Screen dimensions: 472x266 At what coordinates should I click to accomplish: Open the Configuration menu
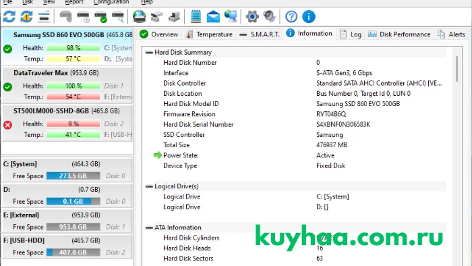[x=111, y=2]
